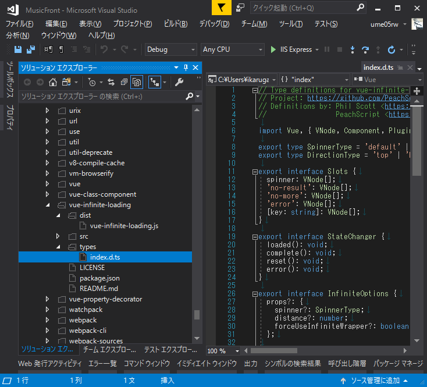The width and height of the screenshot is (427, 387).
Task: Click the Switch Views folder icon
Action: pos(66,82)
